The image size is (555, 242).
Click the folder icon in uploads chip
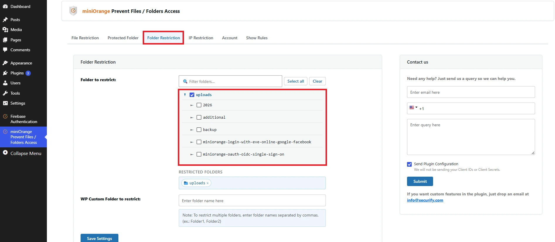(186, 183)
